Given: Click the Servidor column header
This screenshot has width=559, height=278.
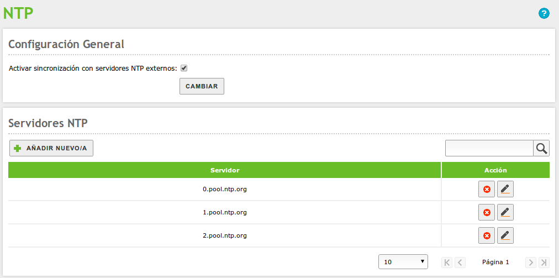Looking at the screenshot, I should 225,170.
